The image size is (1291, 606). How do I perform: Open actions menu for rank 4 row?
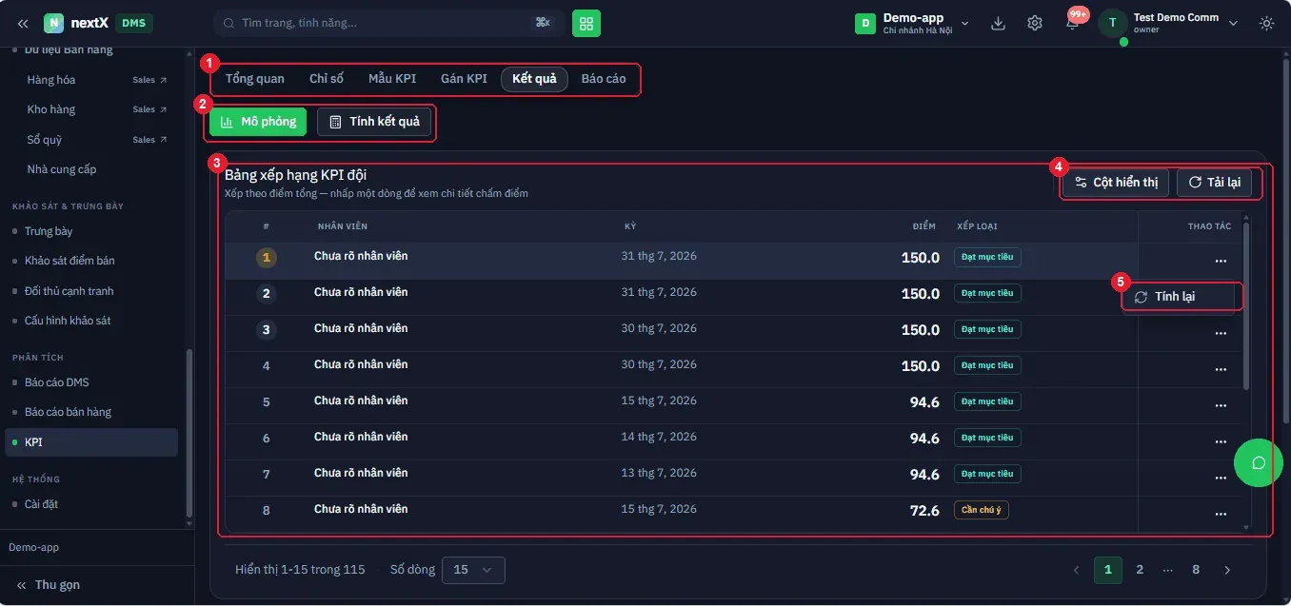point(1221,369)
